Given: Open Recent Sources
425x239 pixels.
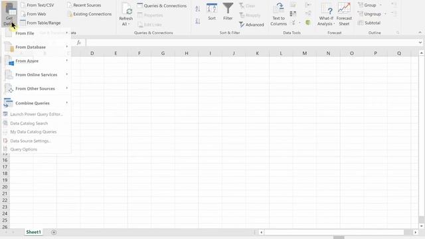Looking at the screenshot, I should (x=84, y=5).
